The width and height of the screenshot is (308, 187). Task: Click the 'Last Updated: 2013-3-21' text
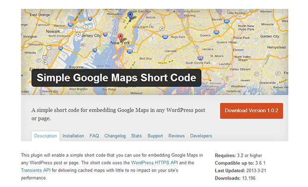pos(240,171)
